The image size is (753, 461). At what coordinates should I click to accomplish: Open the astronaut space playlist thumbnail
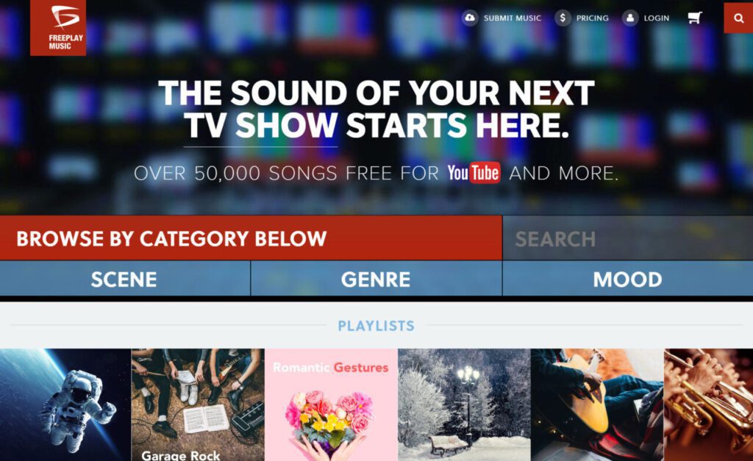point(65,405)
